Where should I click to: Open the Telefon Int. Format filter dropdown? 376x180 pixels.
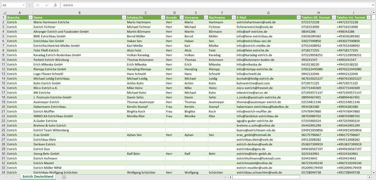click(368, 17)
